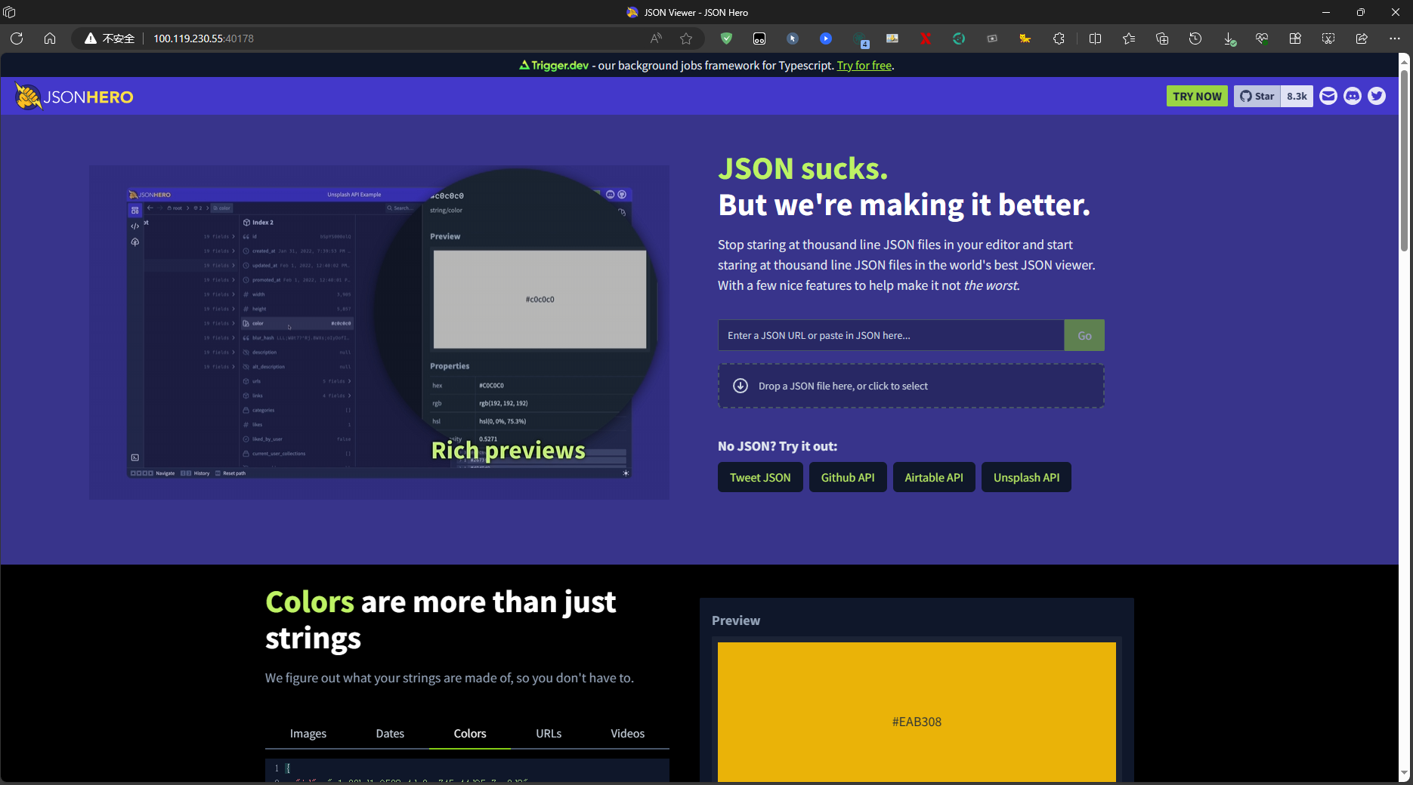Viewport: 1413px width, 785px height.
Task: Click the GitHub Star button
Action: [1257, 96]
